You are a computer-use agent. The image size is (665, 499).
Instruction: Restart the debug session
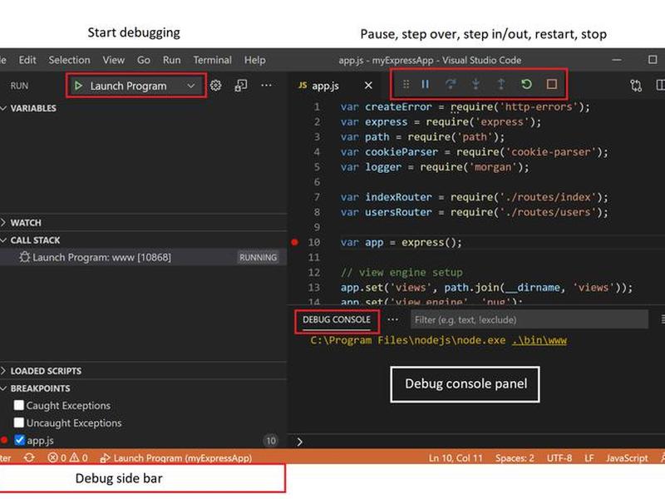point(526,84)
